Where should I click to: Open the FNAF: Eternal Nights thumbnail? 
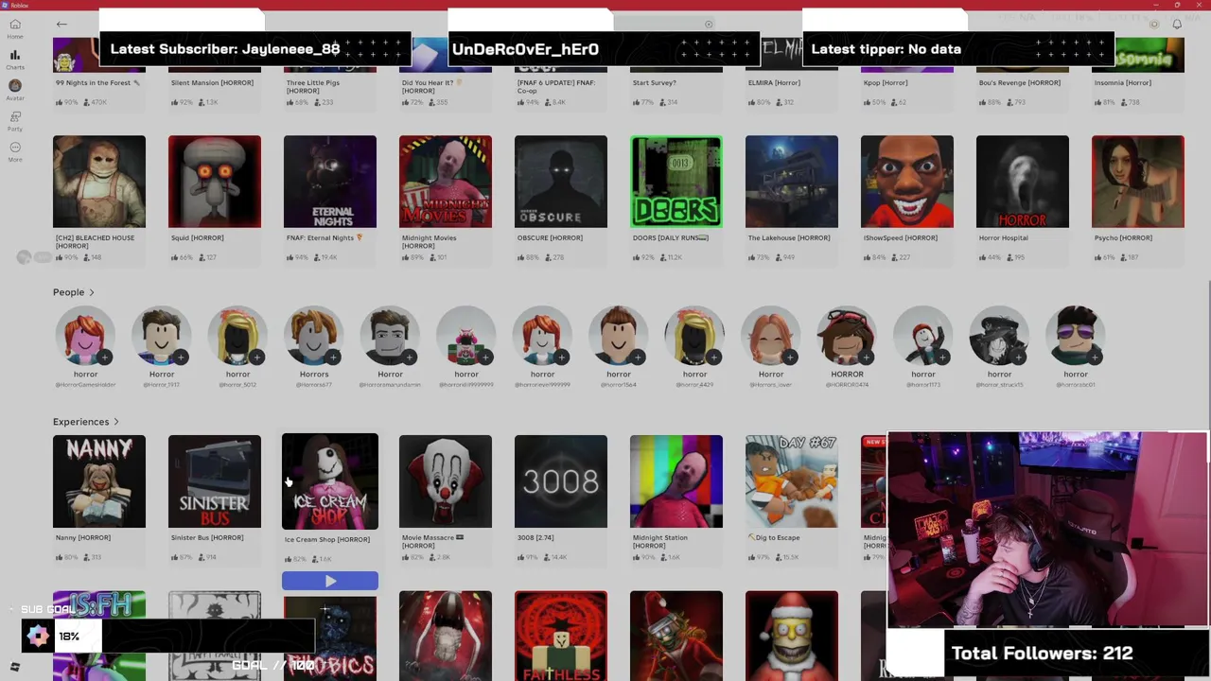[330, 182]
